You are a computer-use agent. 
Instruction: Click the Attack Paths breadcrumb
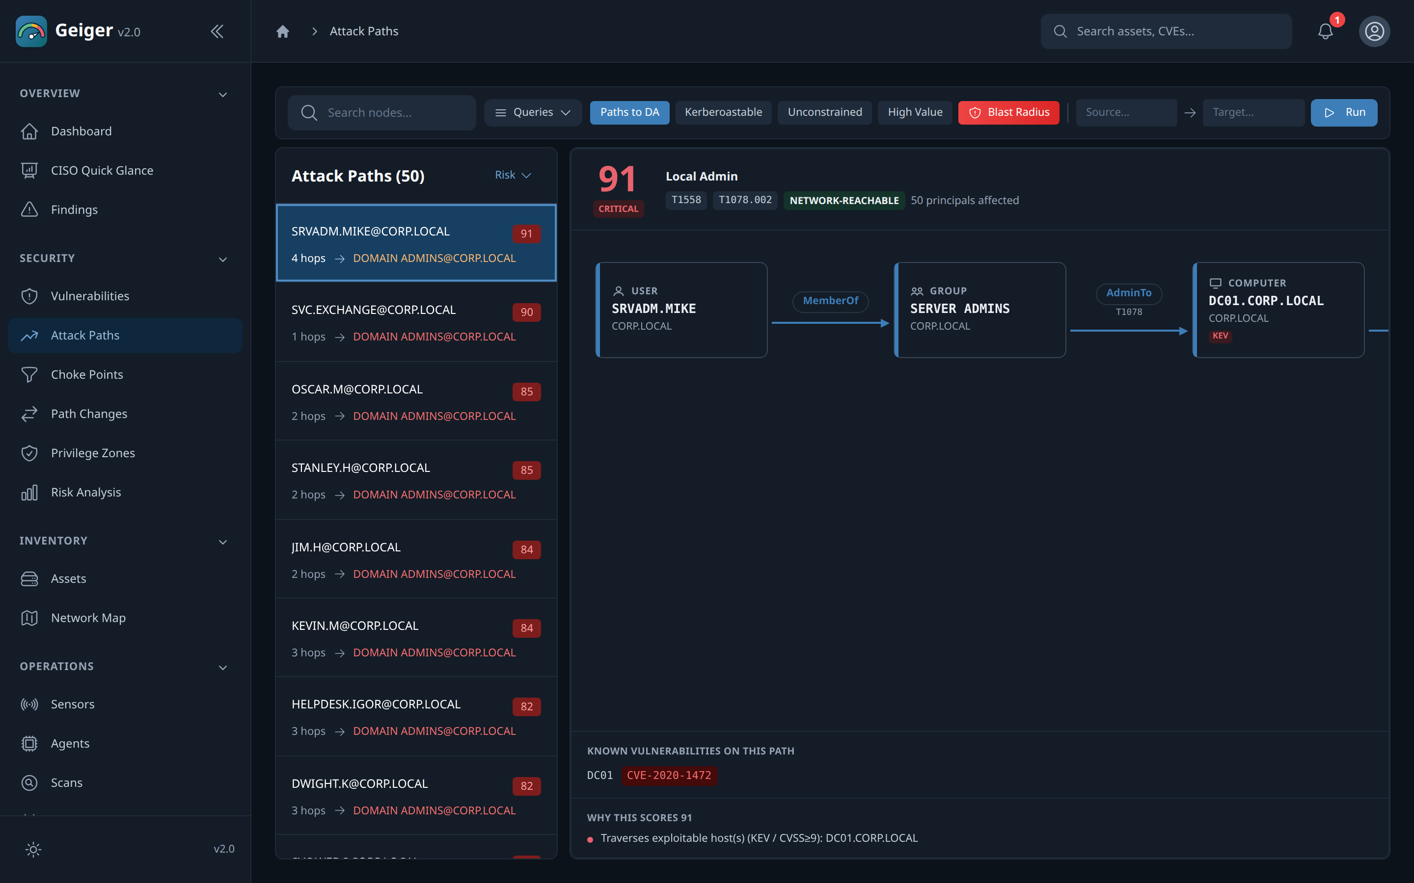tap(363, 31)
